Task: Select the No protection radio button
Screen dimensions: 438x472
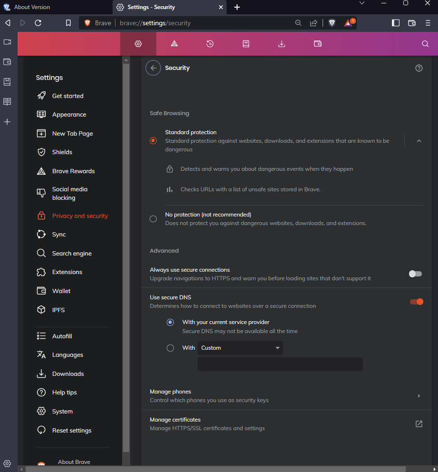Action: click(153, 218)
